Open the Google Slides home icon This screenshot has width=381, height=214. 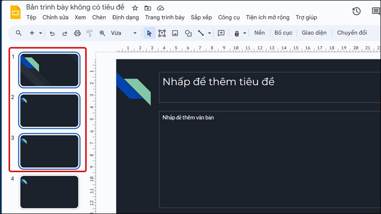[x=15, y=12]
